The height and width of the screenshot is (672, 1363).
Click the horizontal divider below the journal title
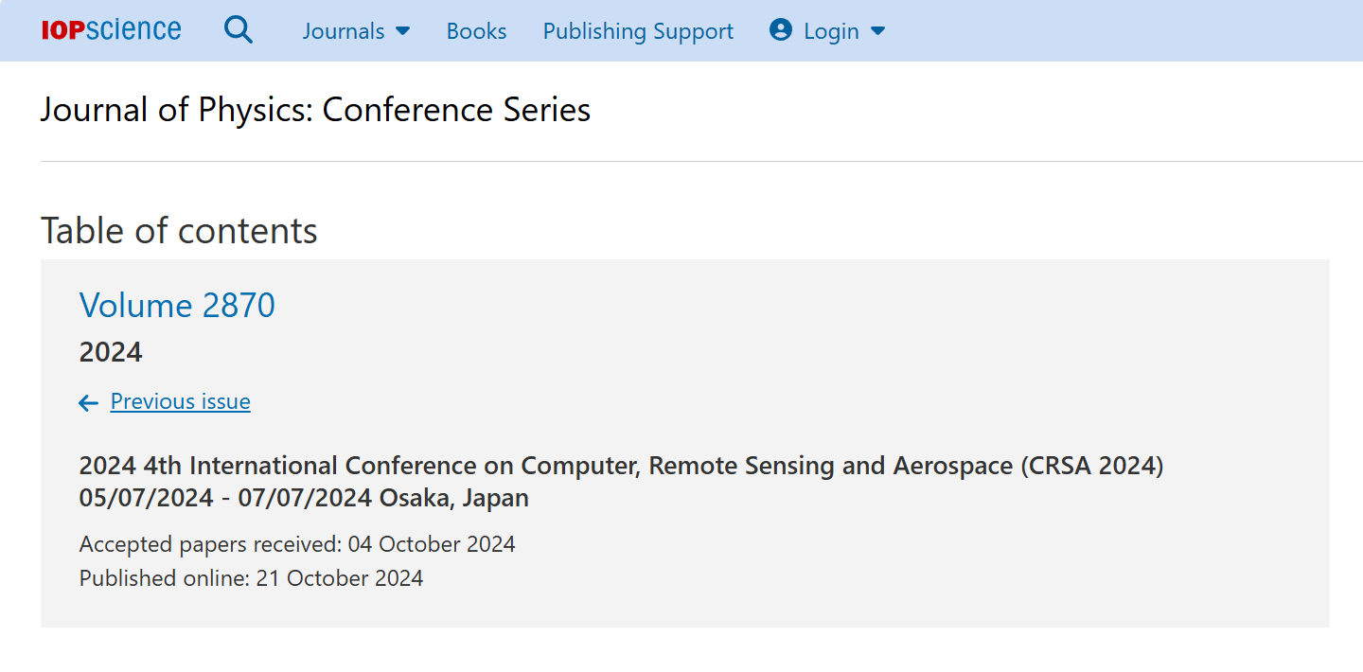(x=701, y=161)
